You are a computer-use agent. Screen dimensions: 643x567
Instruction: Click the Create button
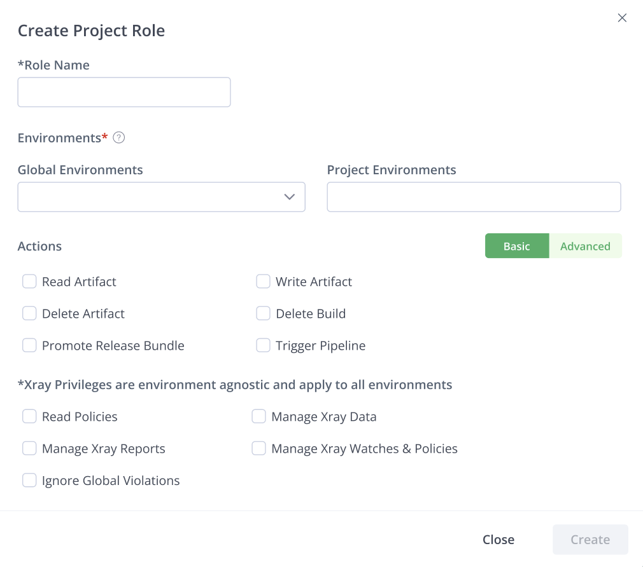coord(590,539)
